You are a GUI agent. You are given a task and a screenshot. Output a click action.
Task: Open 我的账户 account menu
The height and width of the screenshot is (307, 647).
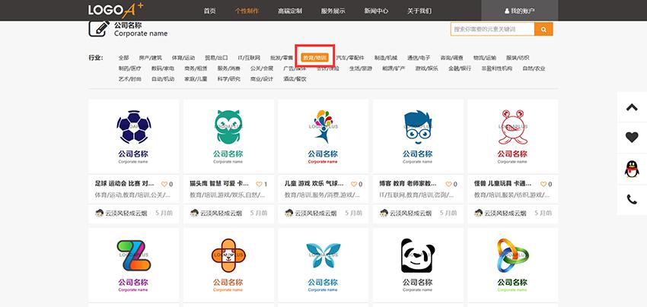[519, 11]
